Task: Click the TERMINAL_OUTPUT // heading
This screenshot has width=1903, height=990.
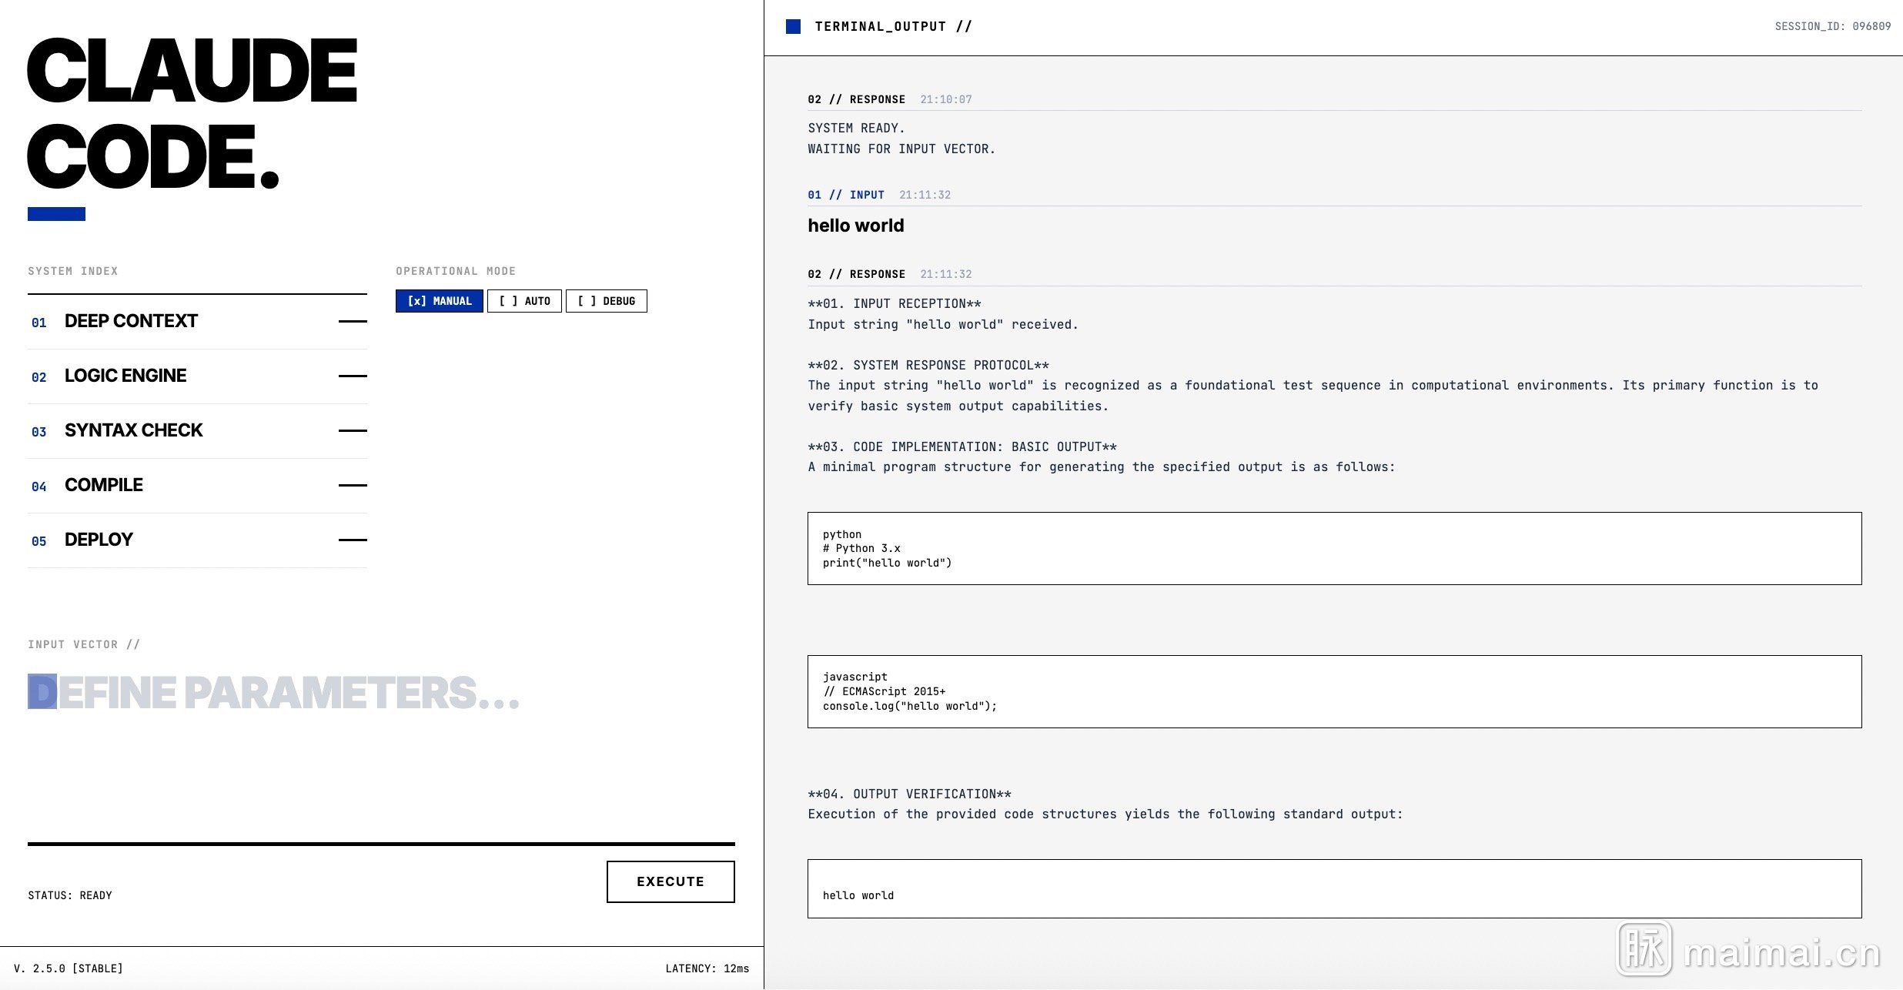Action: [893, 26]
